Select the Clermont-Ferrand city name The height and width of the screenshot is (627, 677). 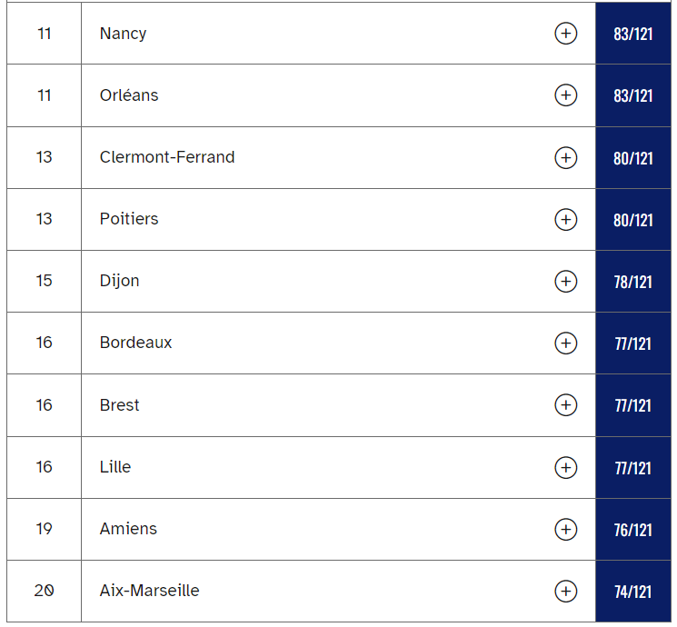click(167, 157)
